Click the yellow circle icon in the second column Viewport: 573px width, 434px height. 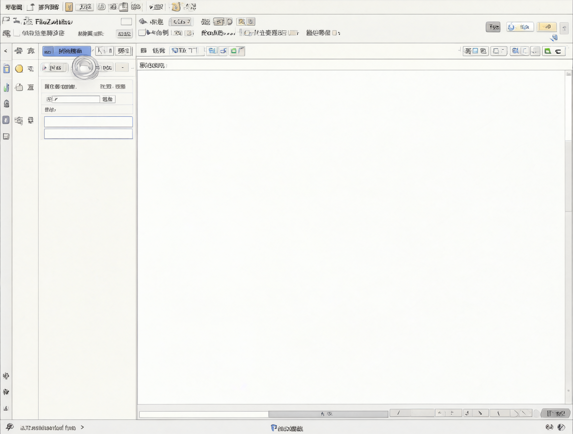[x=19, y=68]
